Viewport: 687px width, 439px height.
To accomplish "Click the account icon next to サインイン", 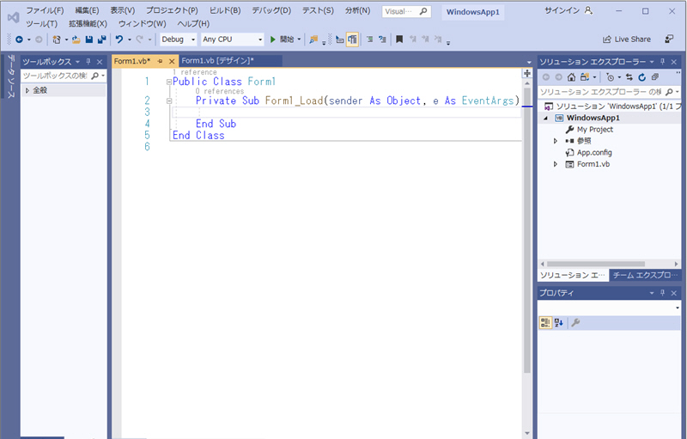I will (588, 10).
